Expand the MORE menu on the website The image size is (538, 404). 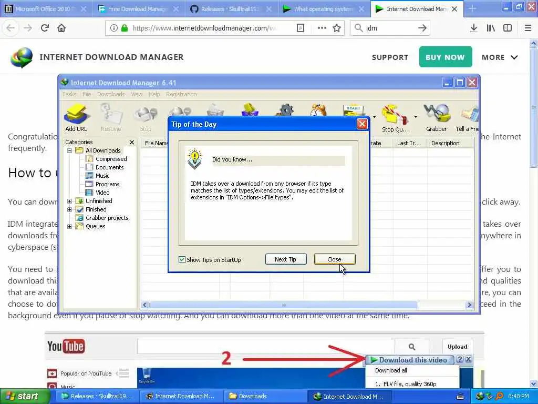tap(500, 57)
